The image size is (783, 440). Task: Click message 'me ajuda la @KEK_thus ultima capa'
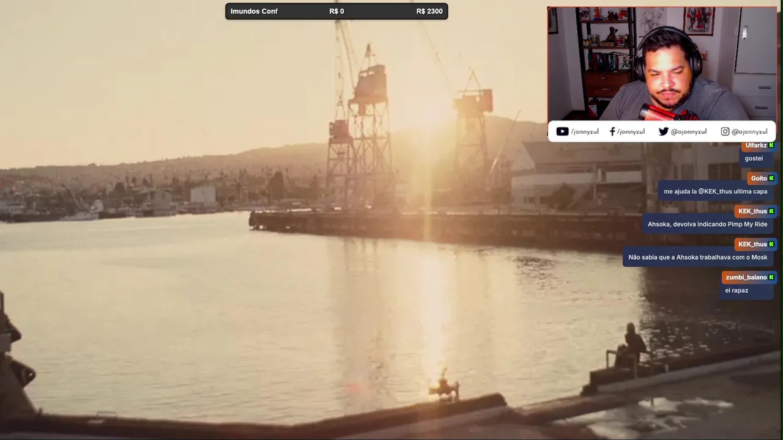(x=715, y=191)
